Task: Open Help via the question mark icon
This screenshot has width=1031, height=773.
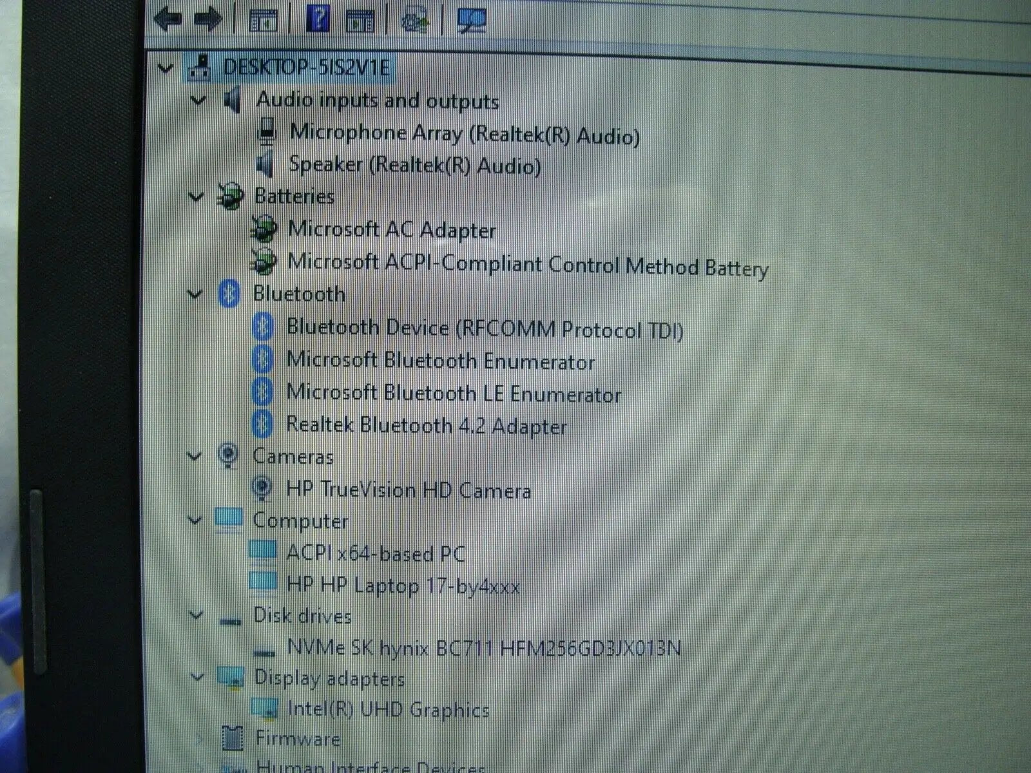Action: [x=318, y=19]
